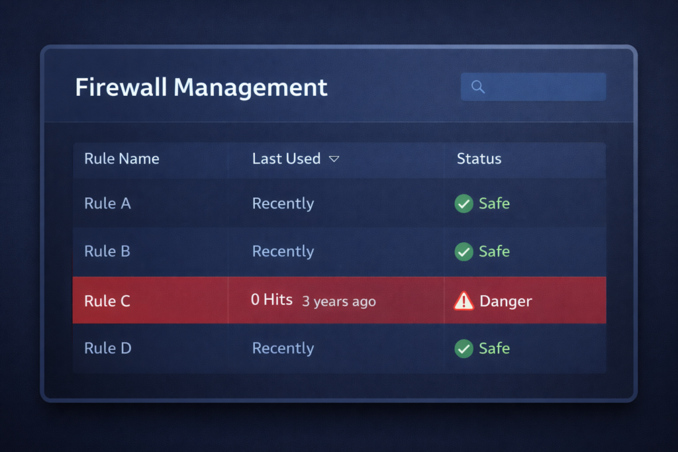The height and width of the screenshot is (452, 678).
Task: Toggle the sort order chevron on Last Used
Action: click(x=334, y=159)
